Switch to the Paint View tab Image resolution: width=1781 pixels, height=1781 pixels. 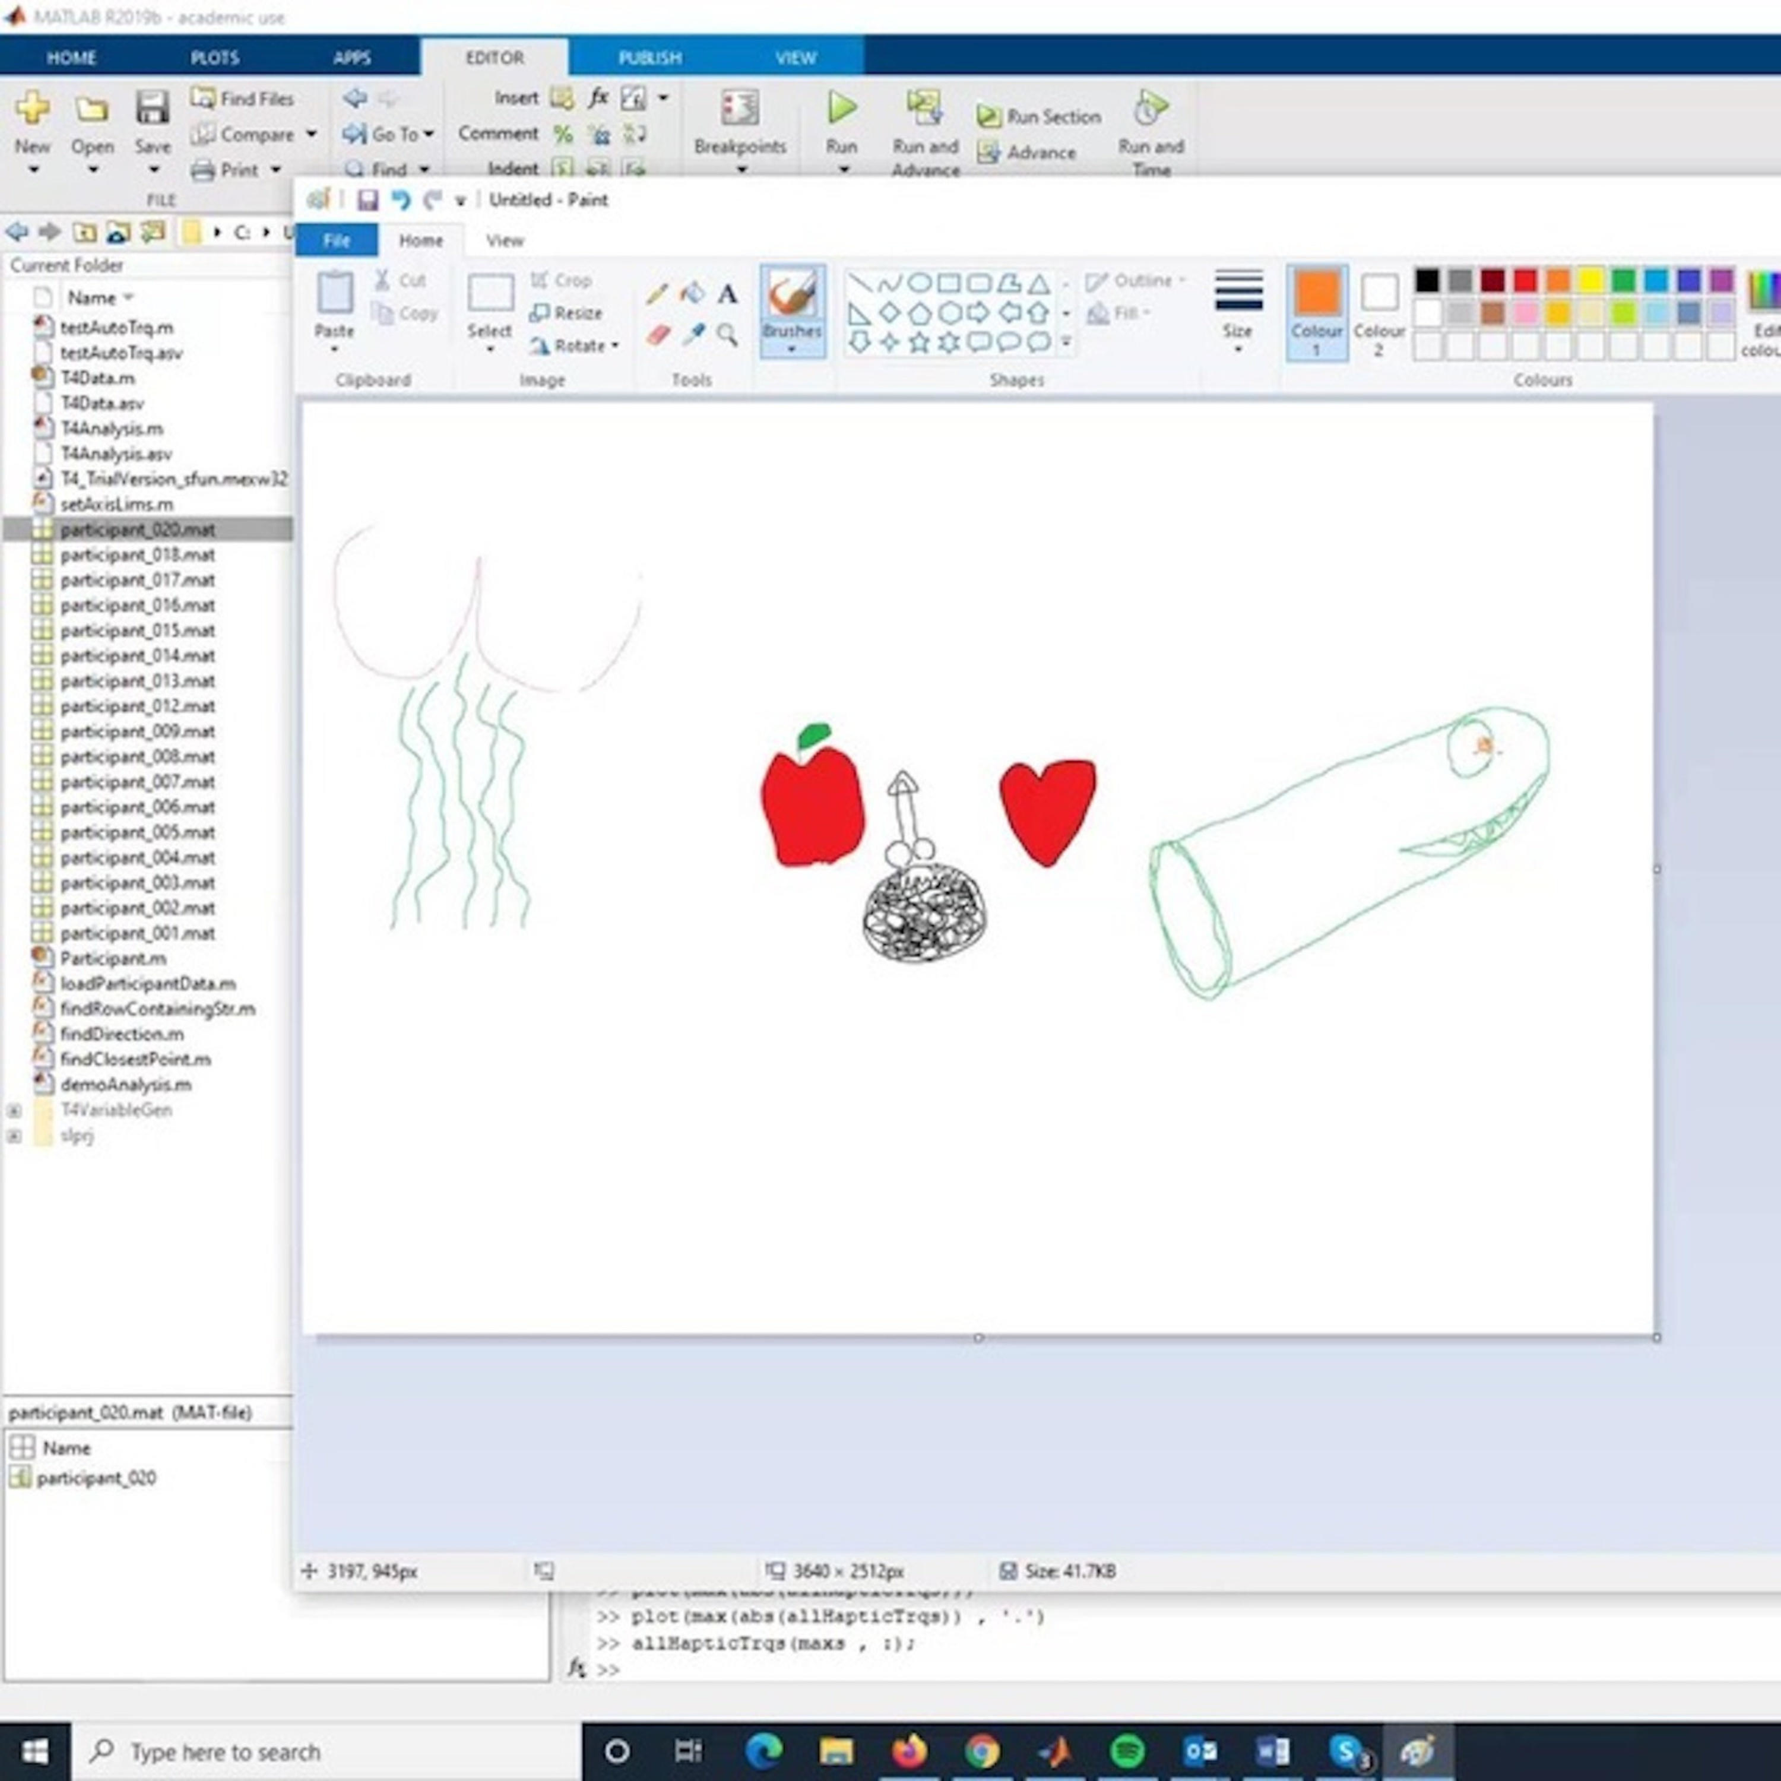(505, 240)
